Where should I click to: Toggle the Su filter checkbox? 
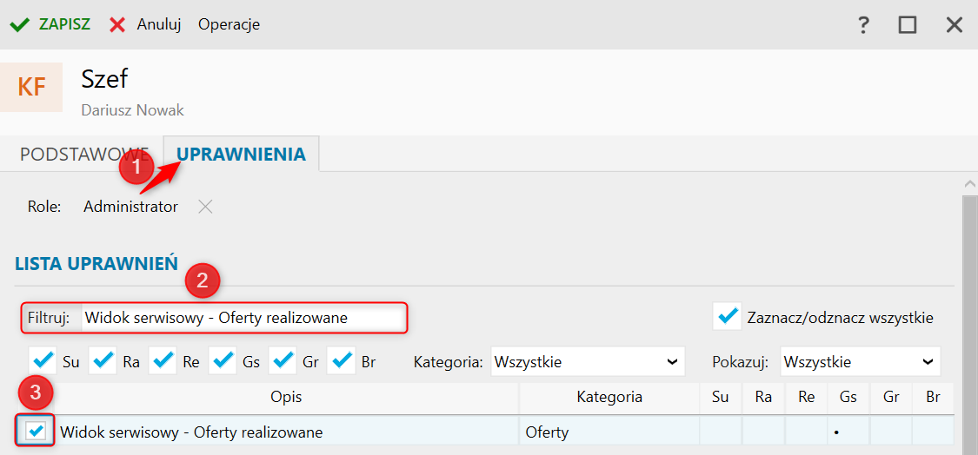[43, 361]
